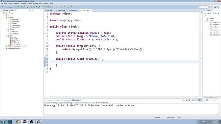Switch to the Enemy.java editor tab
This screenshot has width=221, height=124.
click(x=60, y=10)
